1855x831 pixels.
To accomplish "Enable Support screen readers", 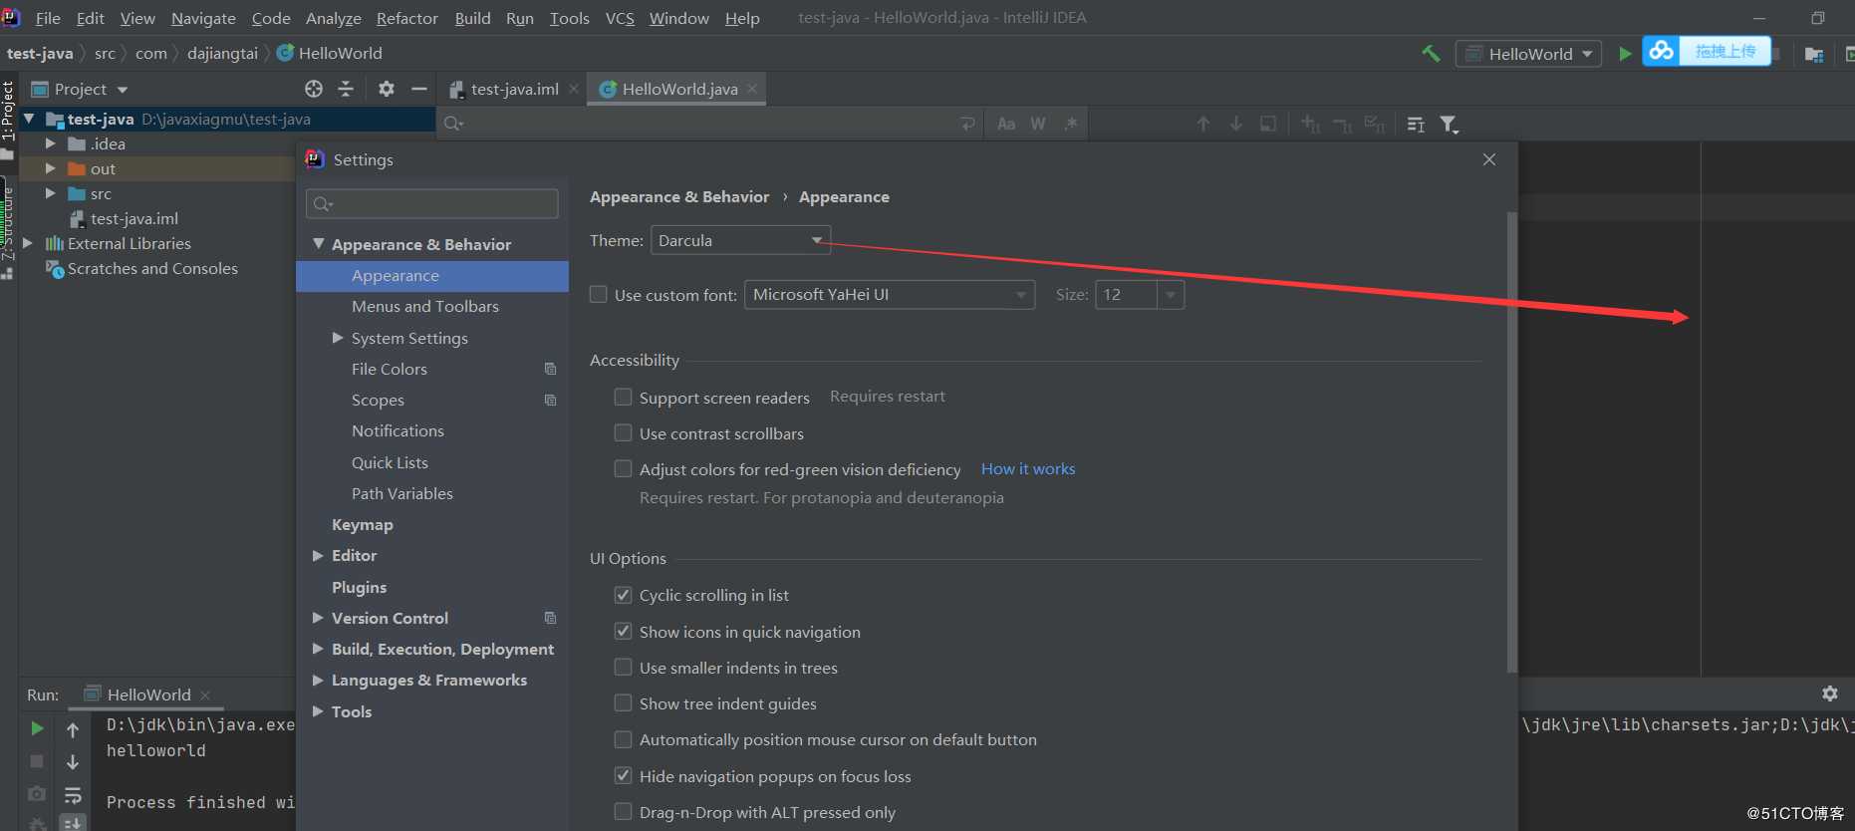I will tap(624, 397).
